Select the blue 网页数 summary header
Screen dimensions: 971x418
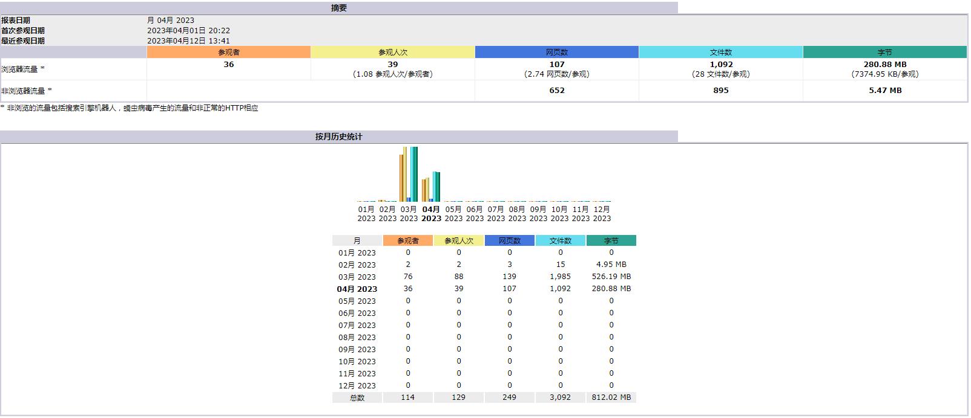click(x=557, y=53)
